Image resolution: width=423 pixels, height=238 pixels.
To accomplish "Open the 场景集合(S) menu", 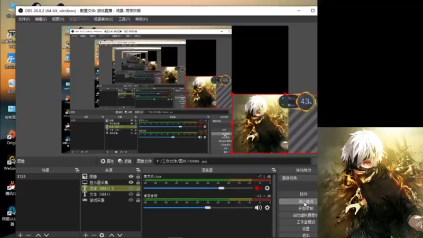I will [x=103, y=19].
